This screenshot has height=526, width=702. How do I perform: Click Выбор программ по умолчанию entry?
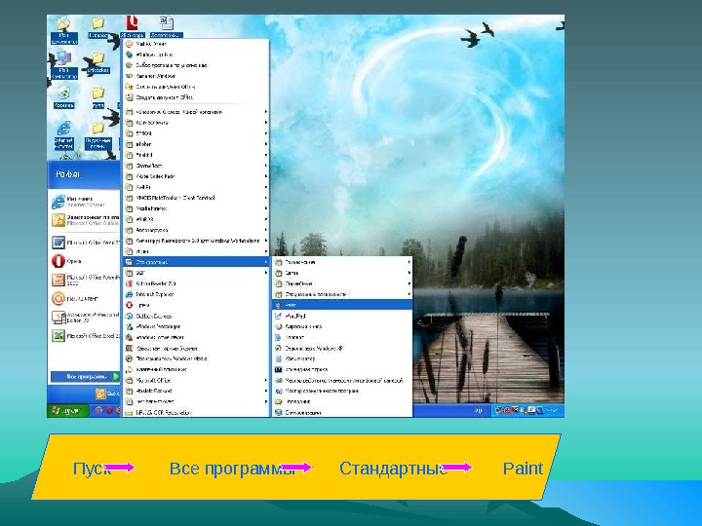196,65
